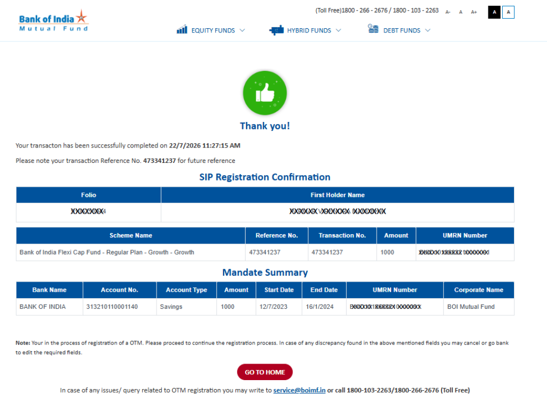
Task: Click the toll free number in header
Action: [x=377, y=11]
